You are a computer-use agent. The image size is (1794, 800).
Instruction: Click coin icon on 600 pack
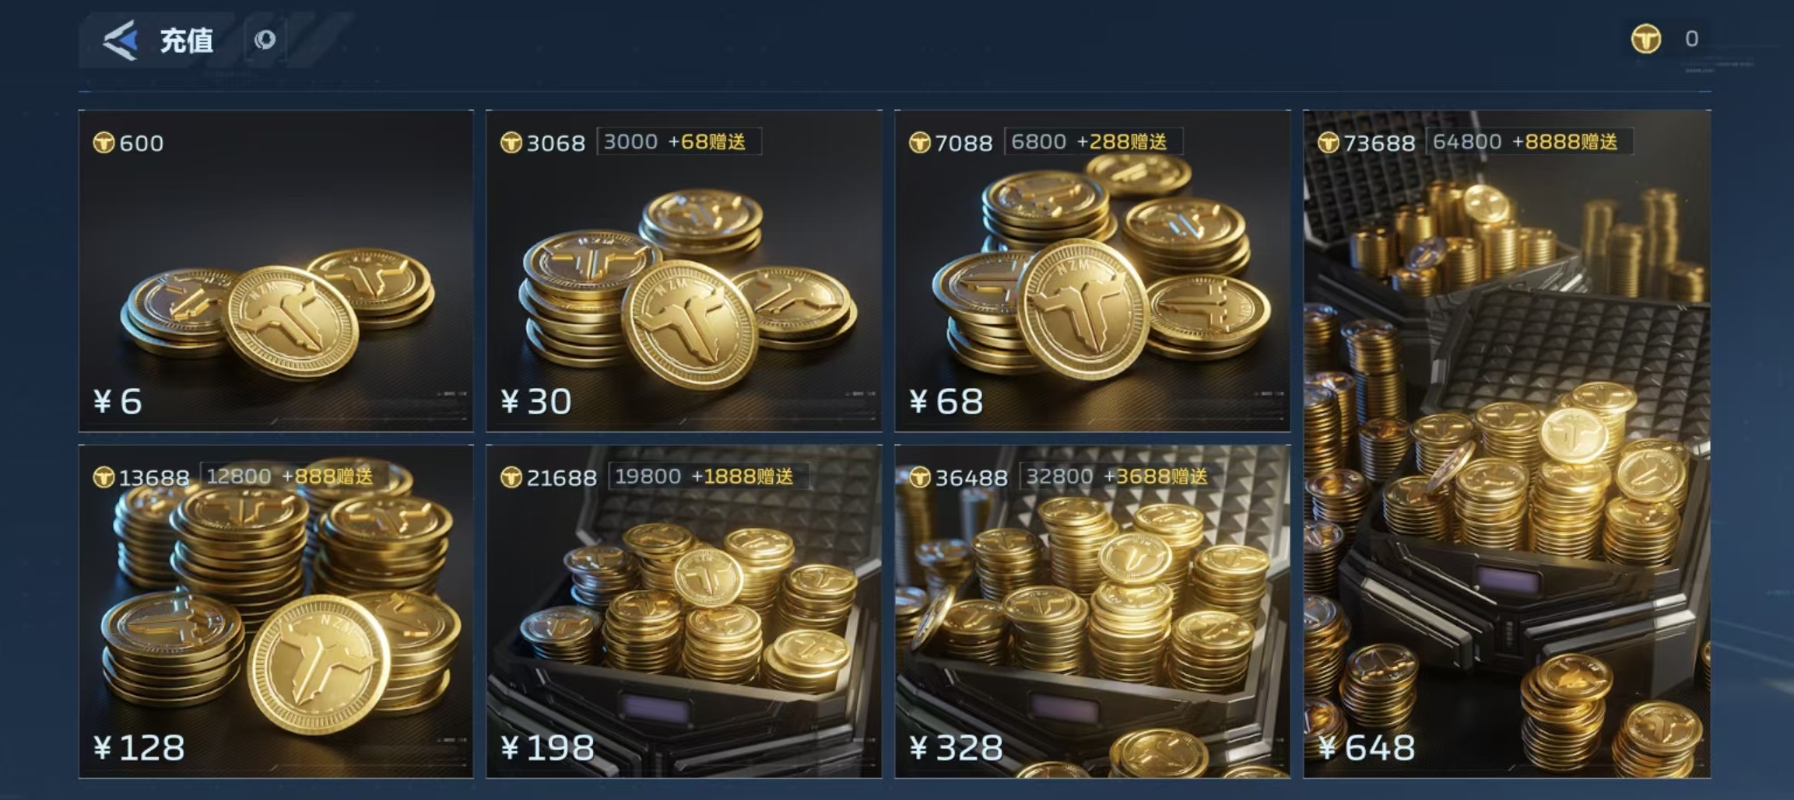(x=104, y=143)
